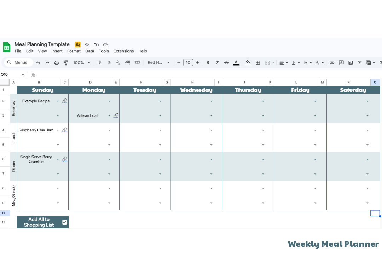
Task: Open dropdown arrow of Example Recipe cell
Action: pyautogui.click(x=58, y=101)
